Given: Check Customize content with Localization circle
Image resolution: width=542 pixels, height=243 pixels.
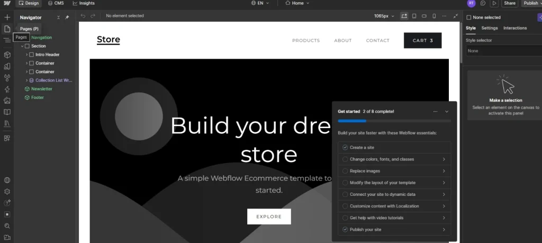Looking at the screenshot, I should pos(345,206).
